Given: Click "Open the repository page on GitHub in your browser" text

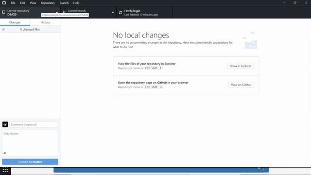Looking at the screenshot, I should click(153, 83).
